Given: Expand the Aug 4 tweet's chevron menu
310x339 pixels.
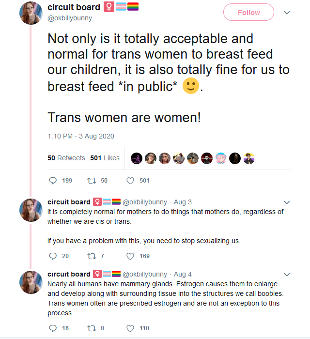Looking at the screenshot, I should click(x=287, y=275).
